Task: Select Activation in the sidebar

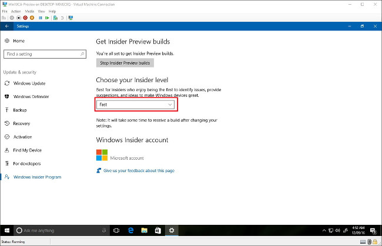Action: [x=22, y=137]
